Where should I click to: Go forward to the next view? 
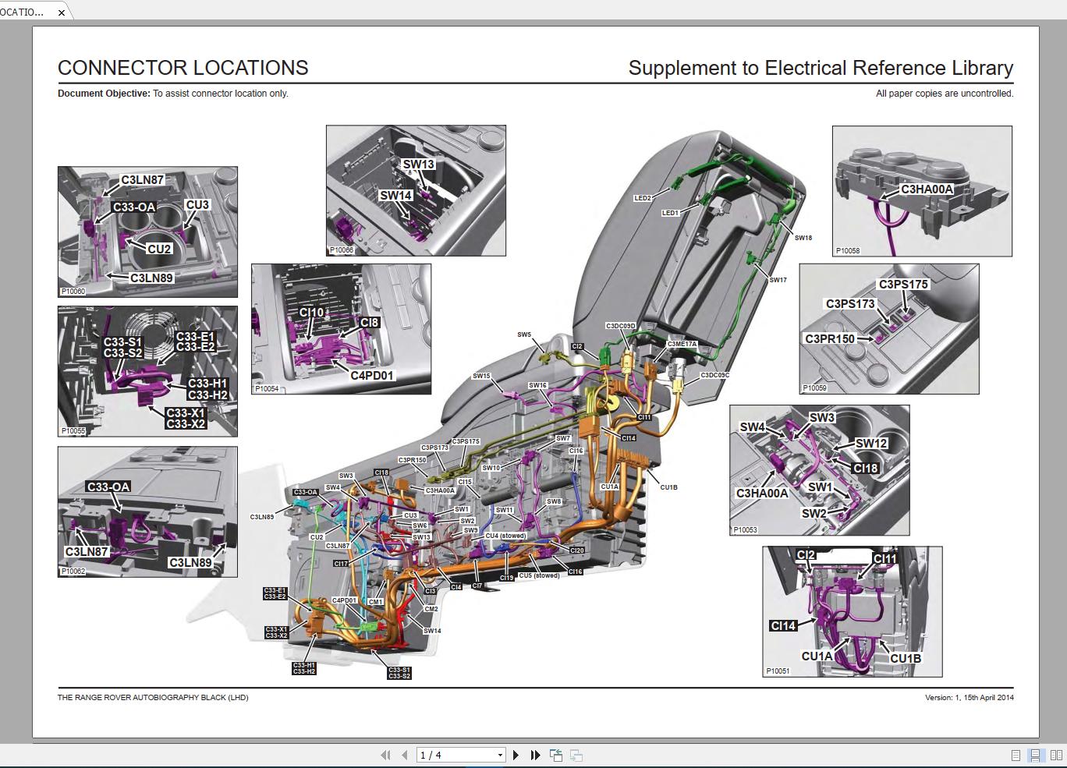pyautogui.click(x=576, y=755)
